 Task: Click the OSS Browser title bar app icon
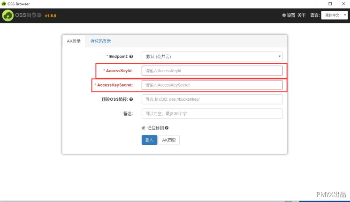tap(4, 4)
